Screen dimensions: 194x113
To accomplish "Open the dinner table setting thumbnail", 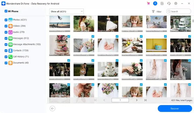I will coord(132,46).
